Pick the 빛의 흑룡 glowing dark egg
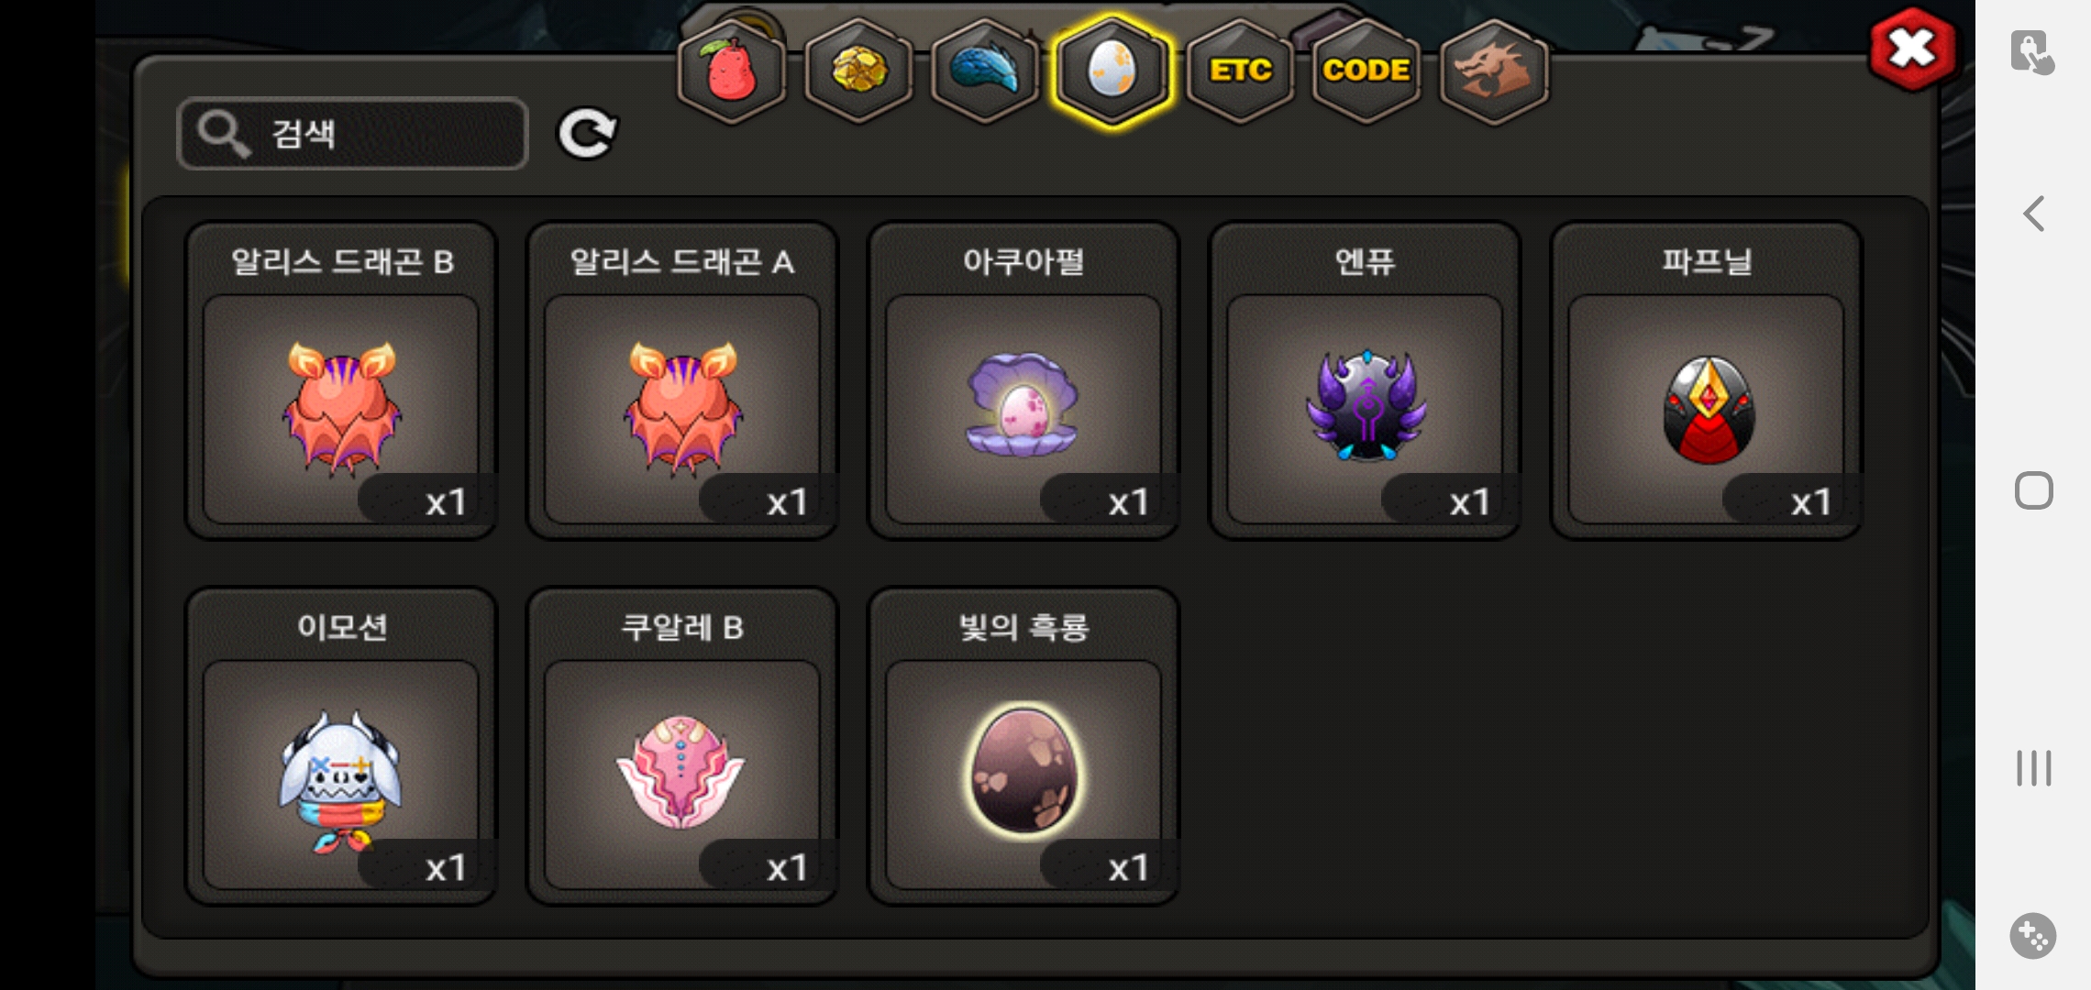 (x=1023, y=746)
